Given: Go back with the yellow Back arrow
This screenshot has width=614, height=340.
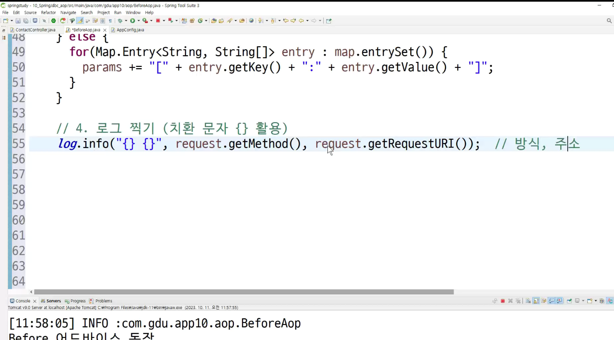Looking at the screenshot, I should pyautogui.click(x=301, y=20).
